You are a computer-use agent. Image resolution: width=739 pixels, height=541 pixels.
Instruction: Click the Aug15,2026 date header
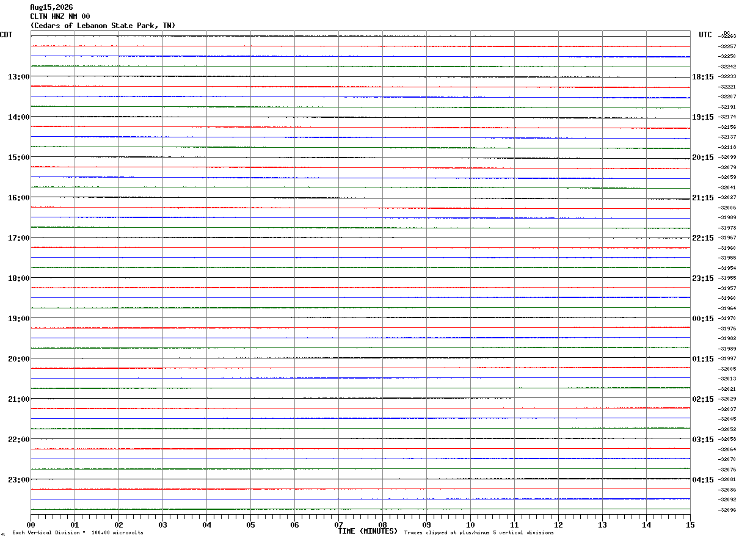pyautogui.click(x=51, y=7)
